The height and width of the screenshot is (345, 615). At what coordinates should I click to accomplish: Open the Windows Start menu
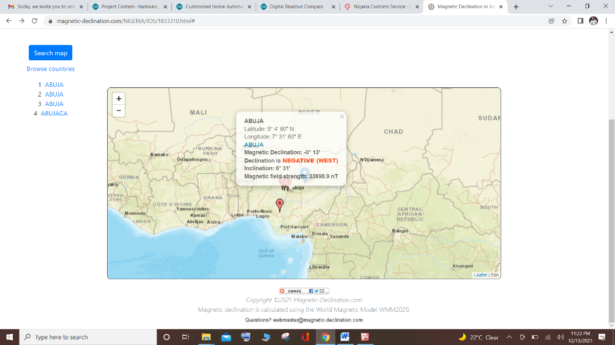(x=9, y=337)
